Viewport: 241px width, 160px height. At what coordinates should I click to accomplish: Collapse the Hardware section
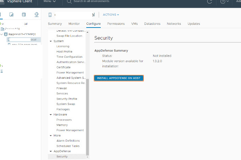51,114
